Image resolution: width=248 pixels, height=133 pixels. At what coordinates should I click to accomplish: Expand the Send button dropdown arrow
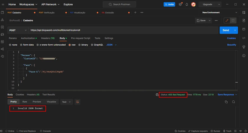(235, 30)
